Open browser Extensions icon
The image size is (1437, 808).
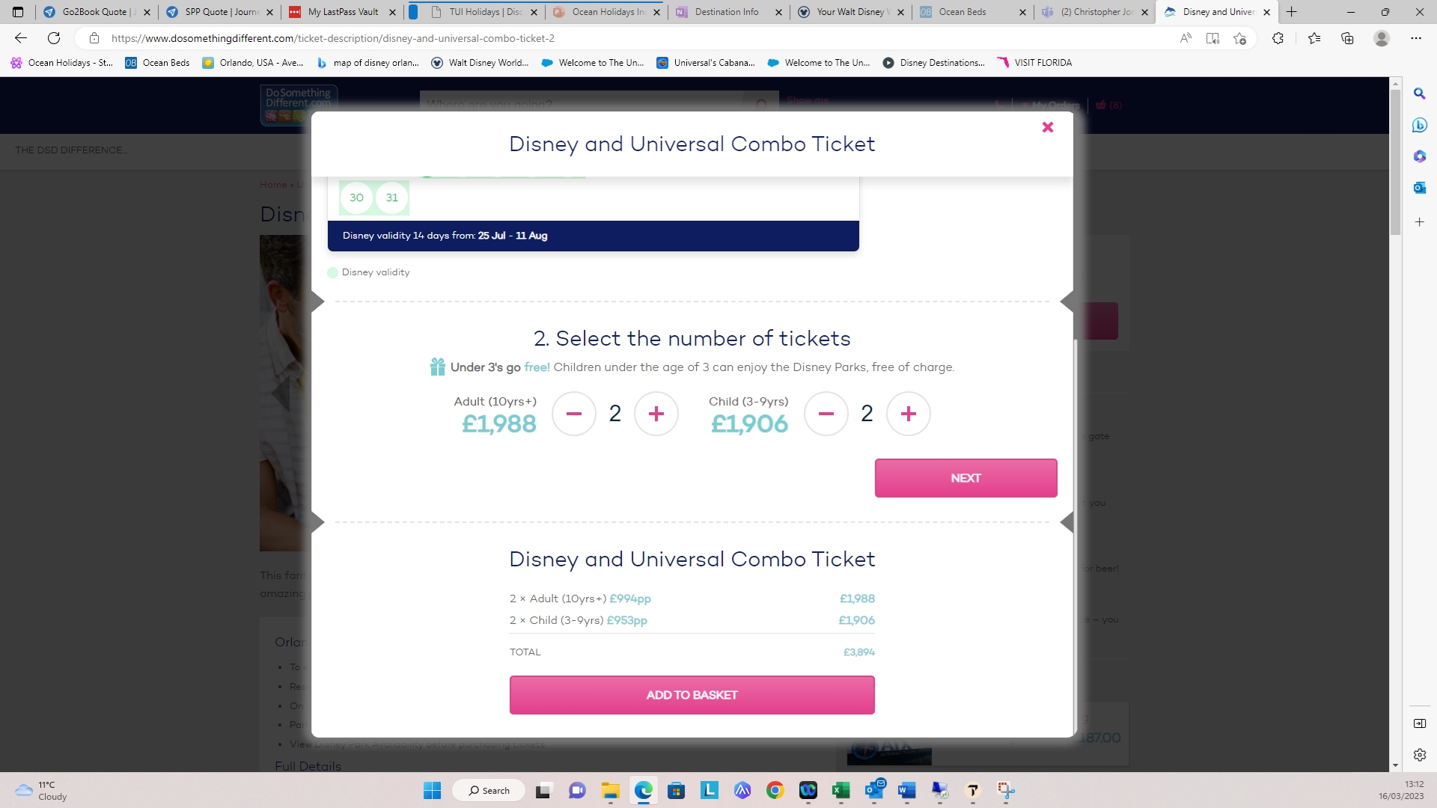1278,38
